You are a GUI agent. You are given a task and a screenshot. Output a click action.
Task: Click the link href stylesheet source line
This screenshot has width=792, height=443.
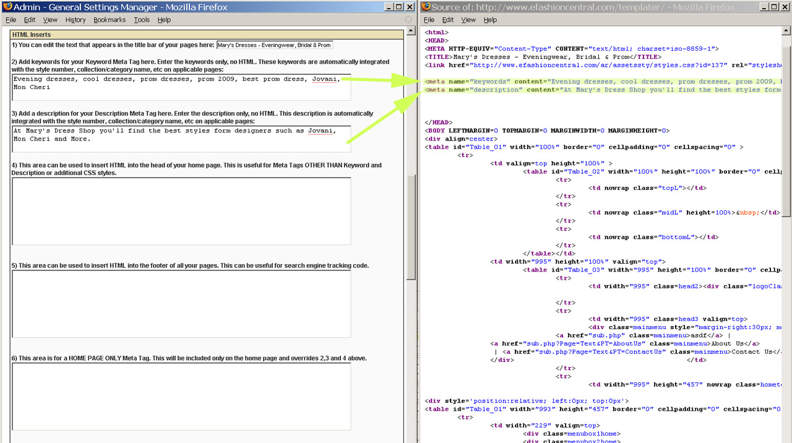pos(603,65)
